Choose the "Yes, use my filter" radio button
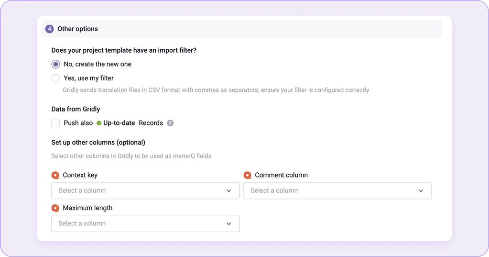Viewport: 489px width, 257px height. [55, 78]
